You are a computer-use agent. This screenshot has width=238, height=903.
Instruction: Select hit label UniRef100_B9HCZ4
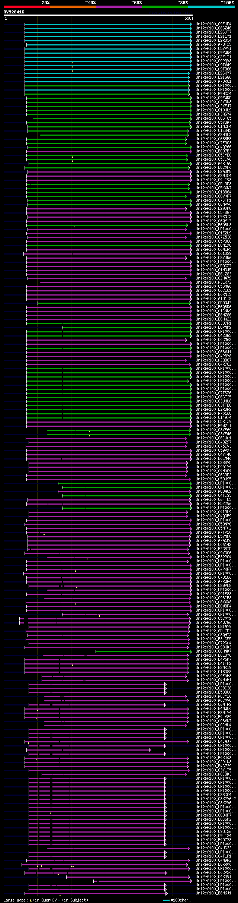coord(213,94)
